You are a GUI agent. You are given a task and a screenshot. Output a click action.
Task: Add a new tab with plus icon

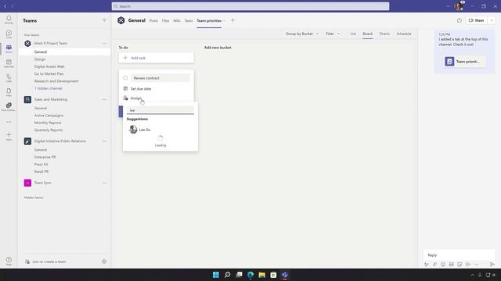click(x=232, y=20)
